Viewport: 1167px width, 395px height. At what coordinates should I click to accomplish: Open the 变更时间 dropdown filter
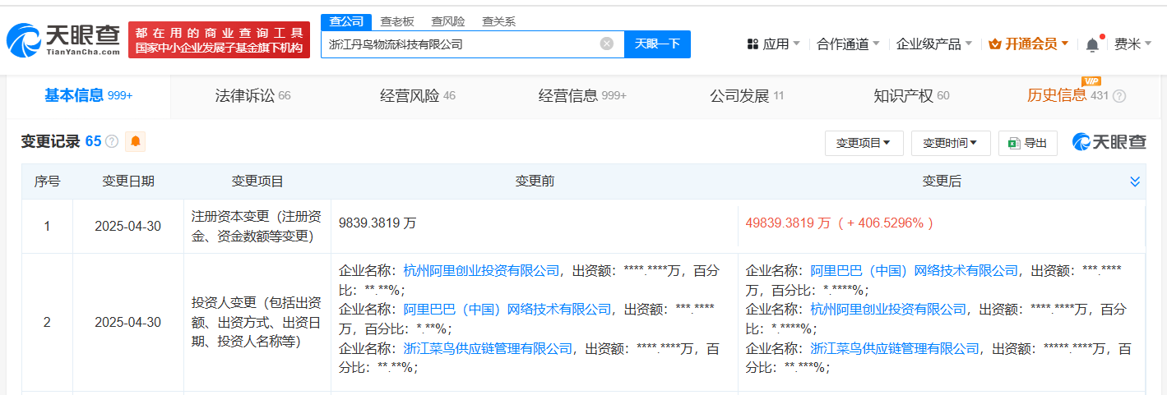pyautogui.click(x=950, y=143)
